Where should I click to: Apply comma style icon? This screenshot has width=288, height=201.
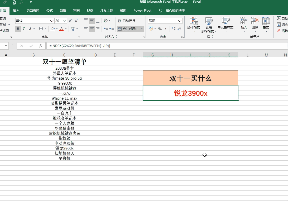coord(165,29)
